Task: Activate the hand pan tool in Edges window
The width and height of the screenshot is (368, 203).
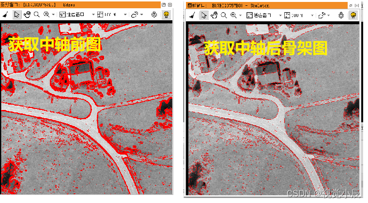Action: (27, 15)
